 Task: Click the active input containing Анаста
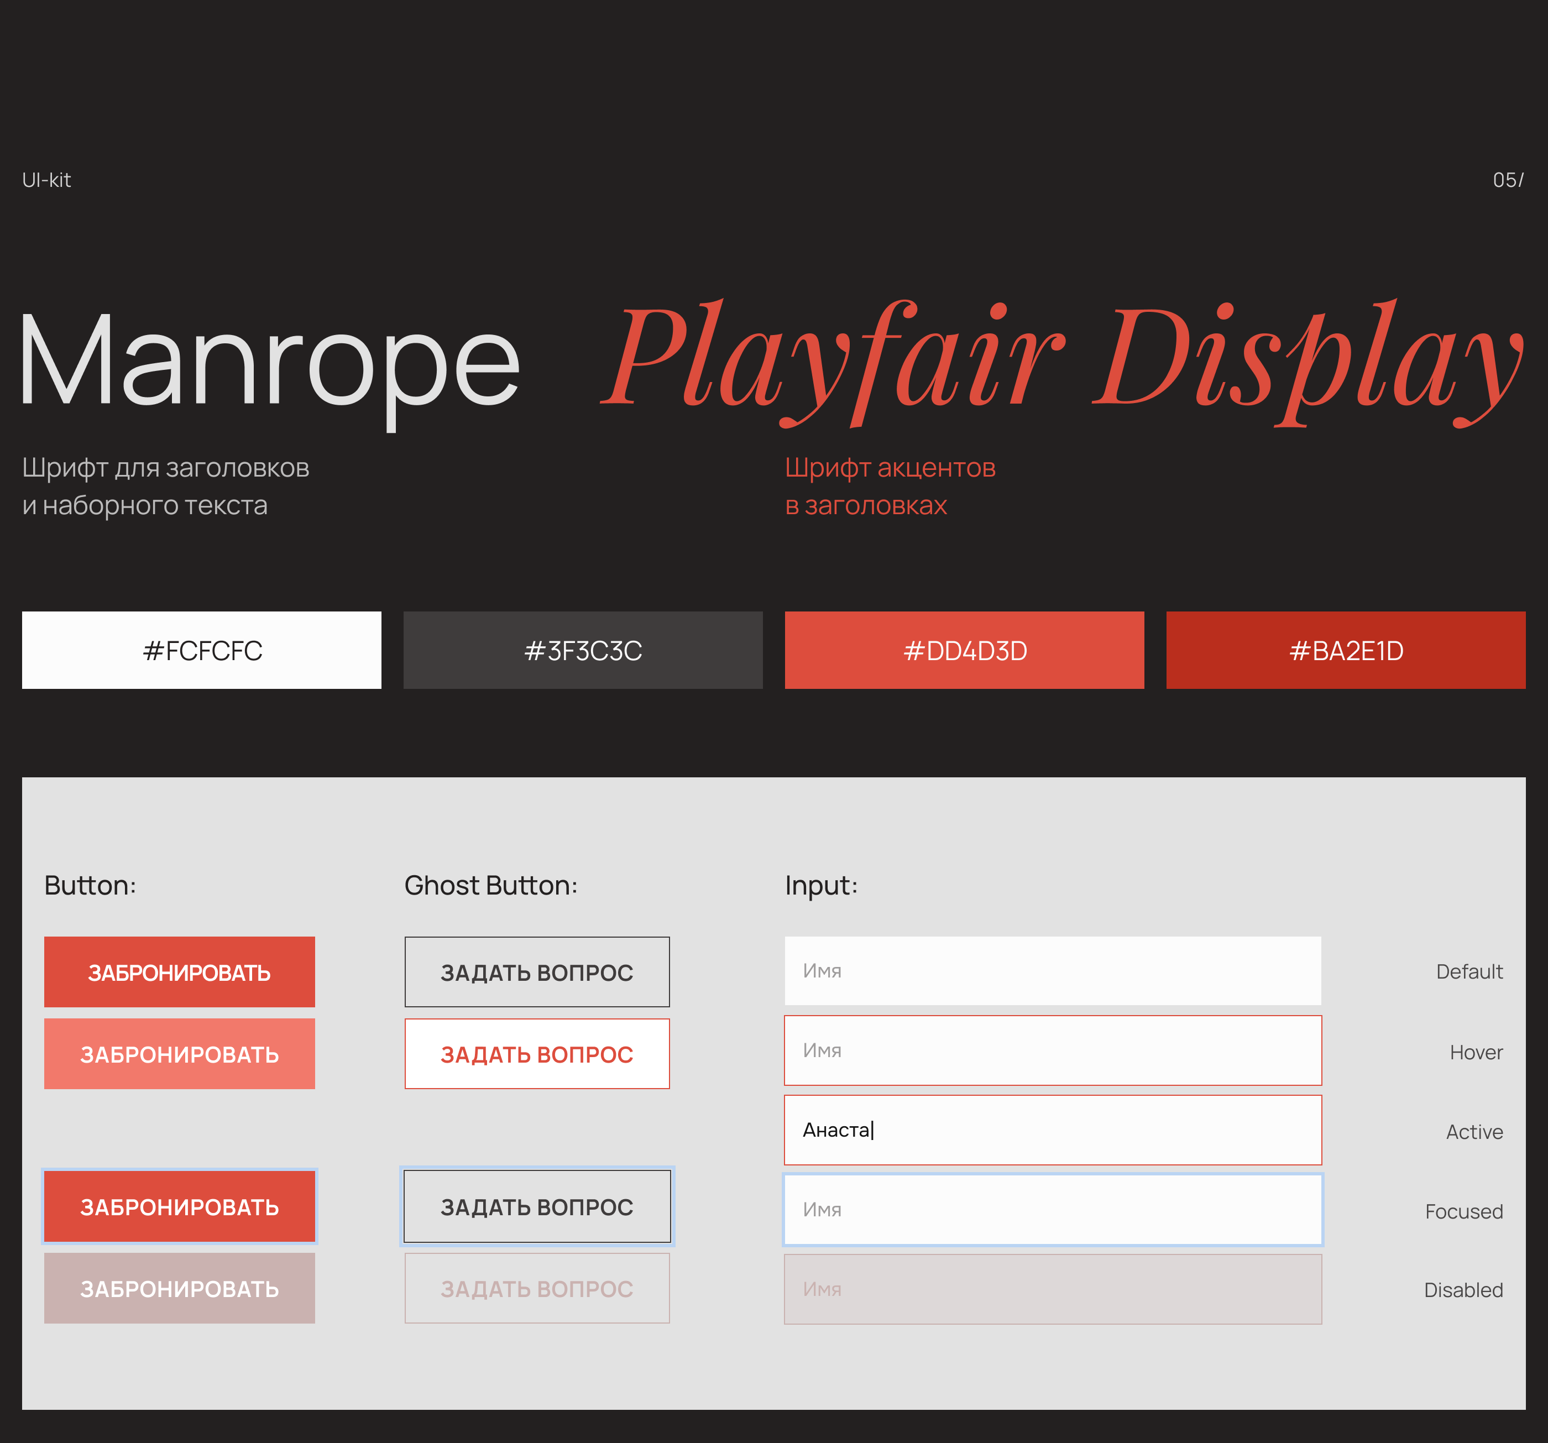(1052, 1130)
